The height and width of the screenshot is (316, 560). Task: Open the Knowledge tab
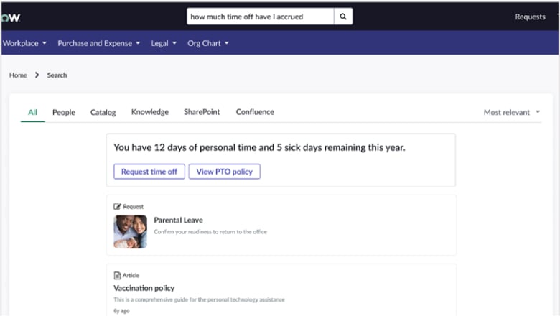[x=150, y=112]
